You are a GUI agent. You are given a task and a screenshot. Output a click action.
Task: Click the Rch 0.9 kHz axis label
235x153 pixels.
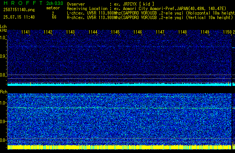click(3, 121)
